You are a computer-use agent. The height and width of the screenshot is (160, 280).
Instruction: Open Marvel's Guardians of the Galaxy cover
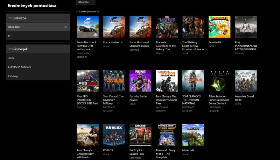(167, 27)
